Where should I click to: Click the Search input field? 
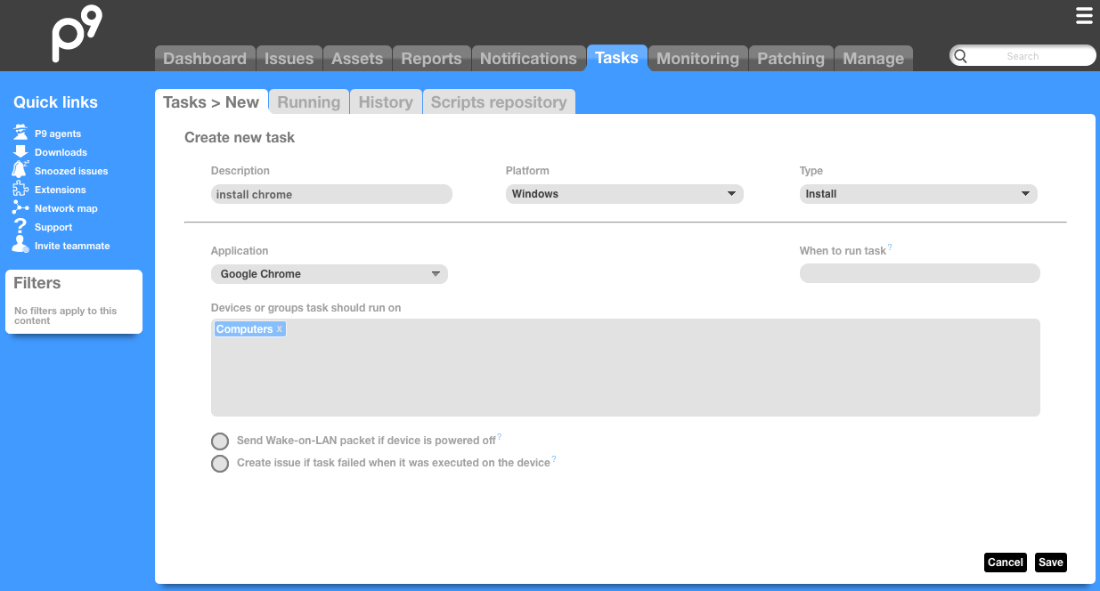pos(1023,56)
